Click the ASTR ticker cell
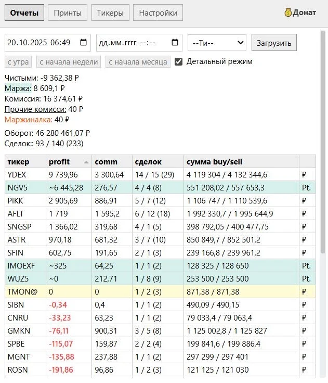Screen dimensions: 328x383 coord(25,239)
